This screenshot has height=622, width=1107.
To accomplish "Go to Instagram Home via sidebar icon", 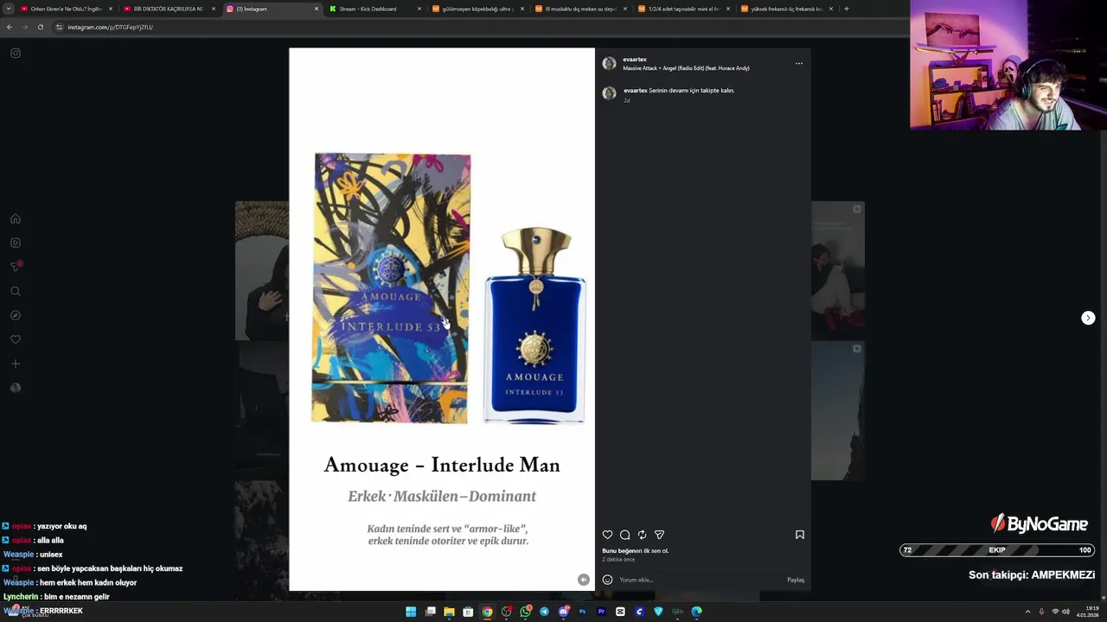I will (16, 219).
